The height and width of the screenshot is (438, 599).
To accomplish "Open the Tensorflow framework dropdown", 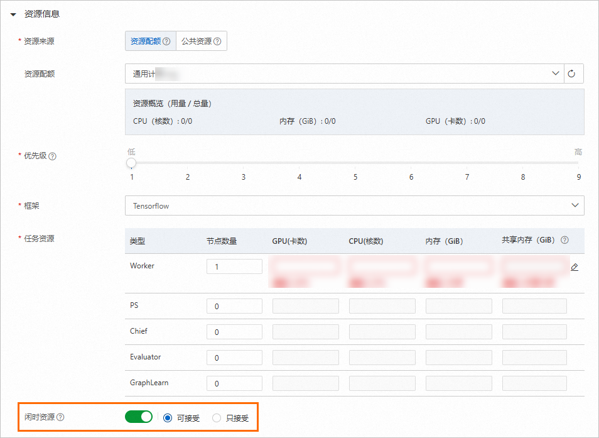I will (x=355, y=205).
